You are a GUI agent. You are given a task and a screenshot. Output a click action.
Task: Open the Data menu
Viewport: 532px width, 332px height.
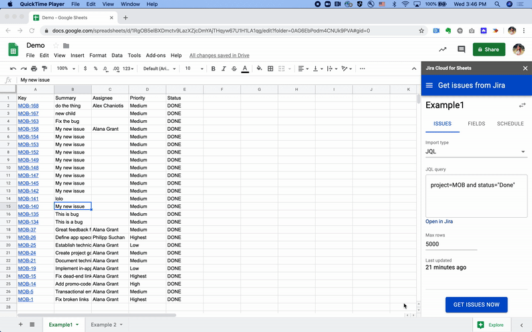pos(117,56)
